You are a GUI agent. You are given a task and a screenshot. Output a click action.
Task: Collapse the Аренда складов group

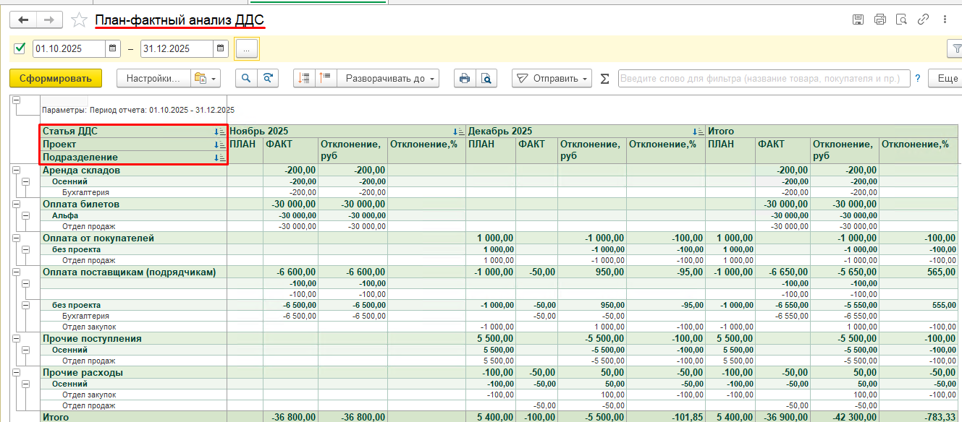click(15, 170)
